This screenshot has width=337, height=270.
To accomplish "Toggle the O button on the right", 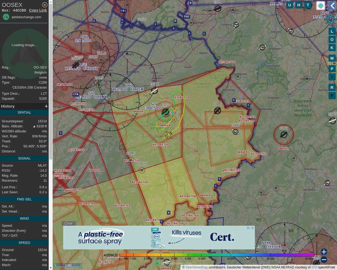I will click(x=332, y=39).
